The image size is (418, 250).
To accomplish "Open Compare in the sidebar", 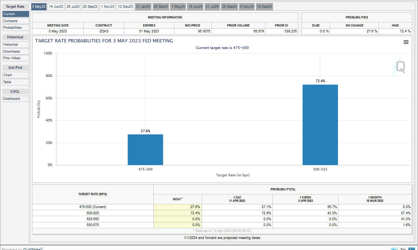I will (15, 21).
